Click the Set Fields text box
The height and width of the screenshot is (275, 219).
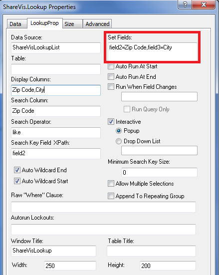click(153, 51)
